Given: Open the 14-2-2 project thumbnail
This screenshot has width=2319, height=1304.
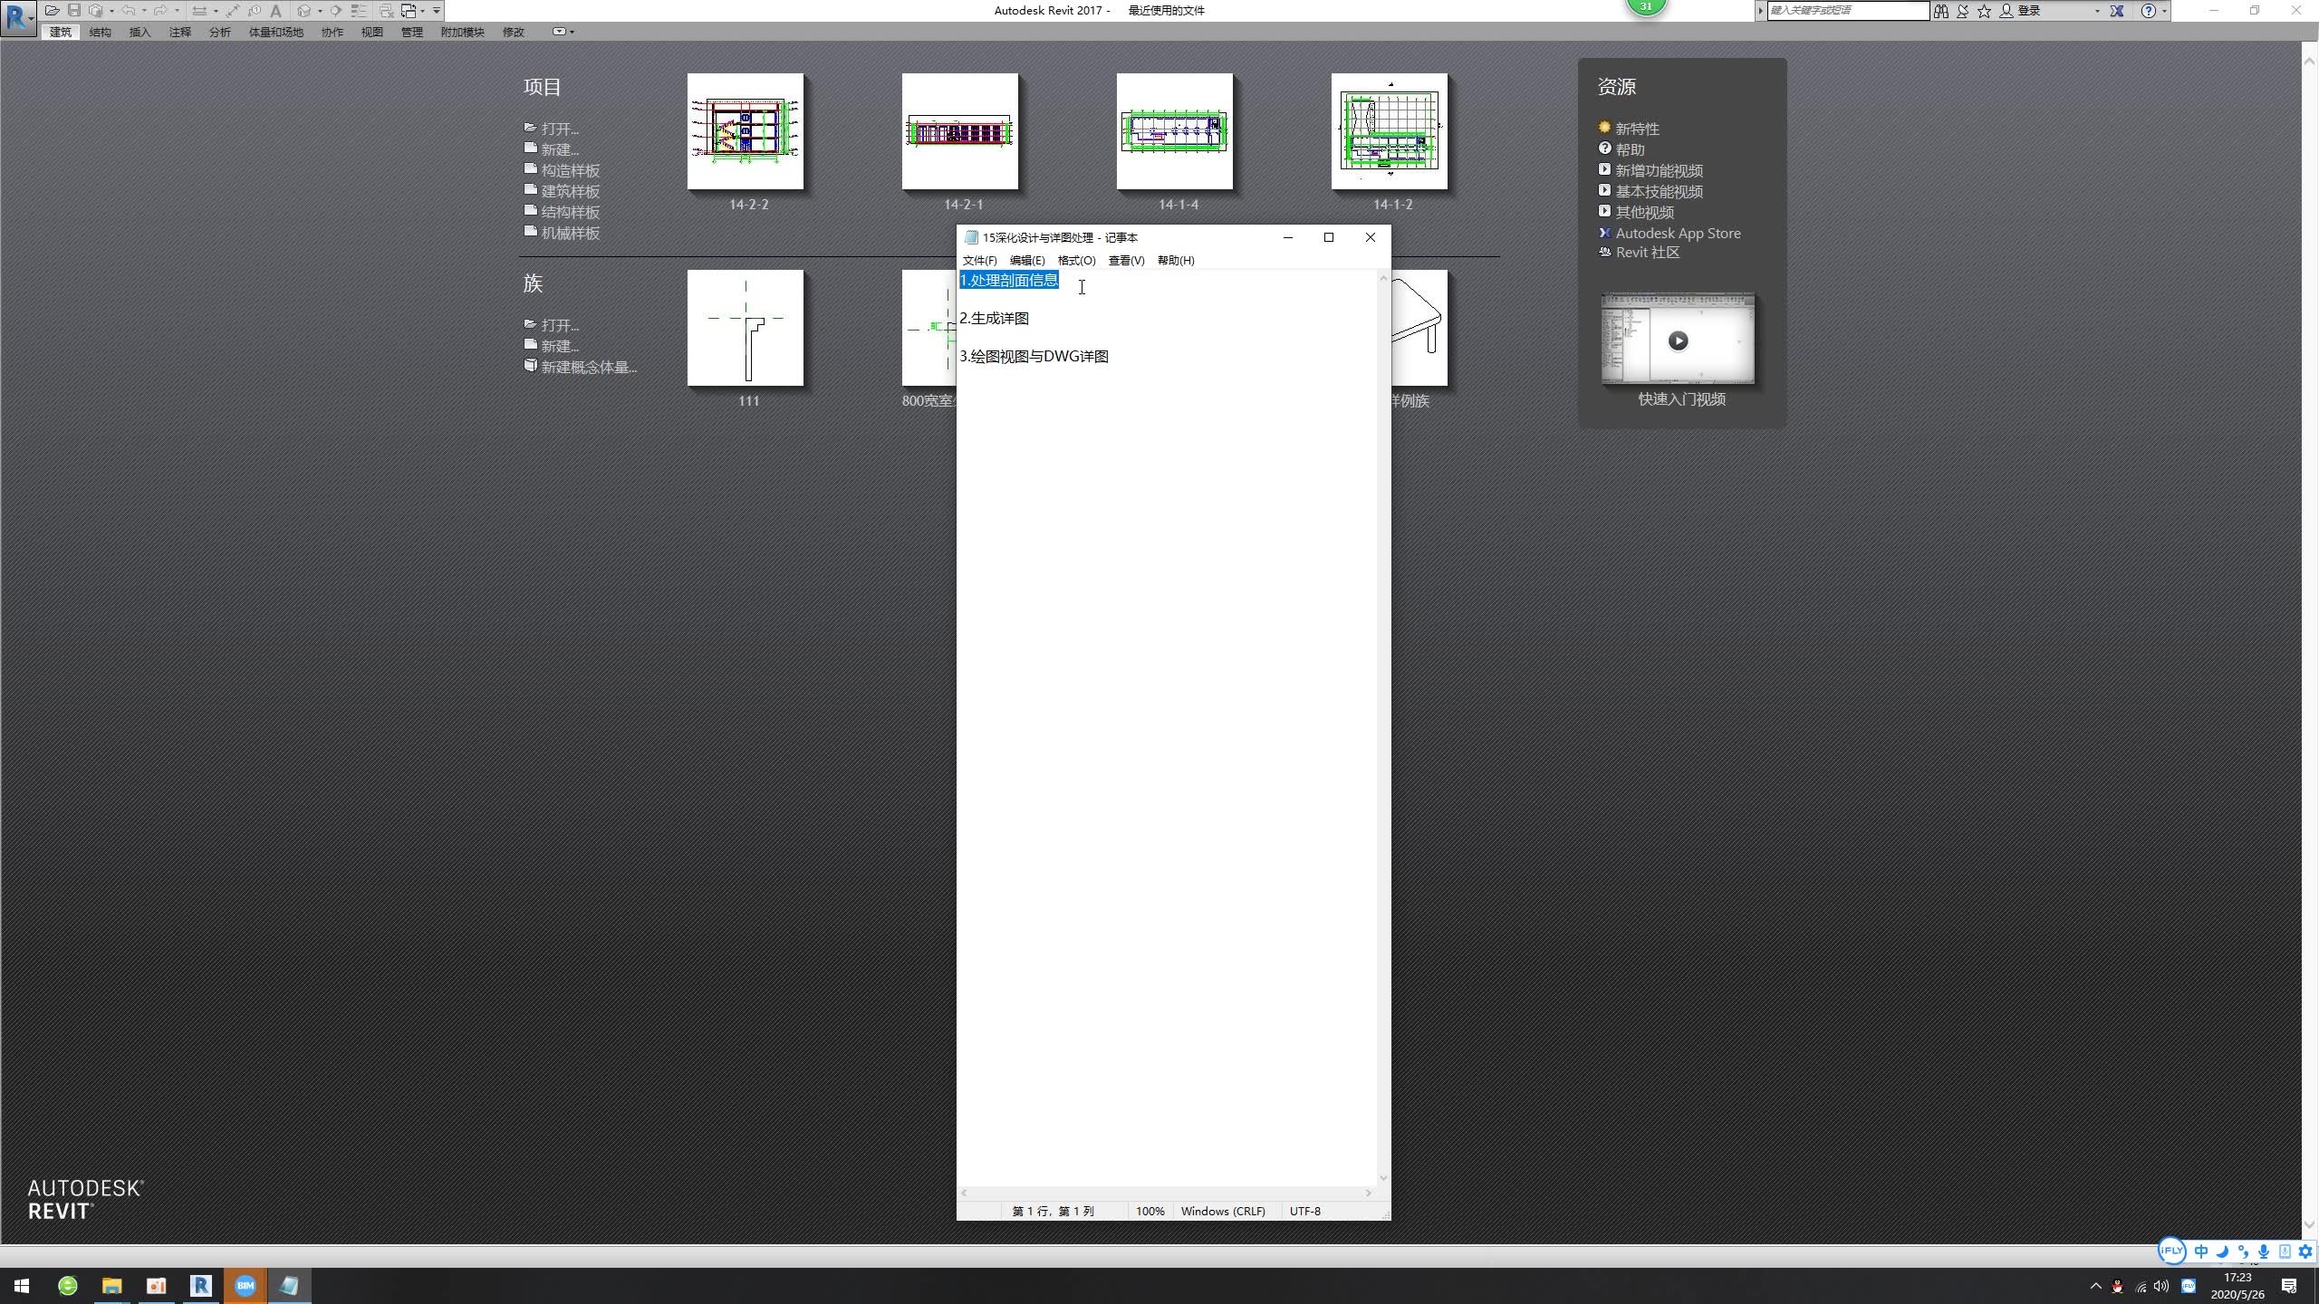Looking at the screenshot, I should point(745,131).
